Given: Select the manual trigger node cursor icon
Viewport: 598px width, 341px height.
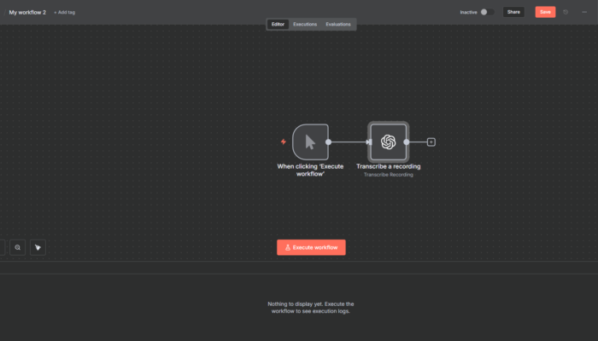Looking at the screenshot, I should pos(310,142).
